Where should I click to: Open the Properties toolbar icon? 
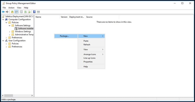21,12
